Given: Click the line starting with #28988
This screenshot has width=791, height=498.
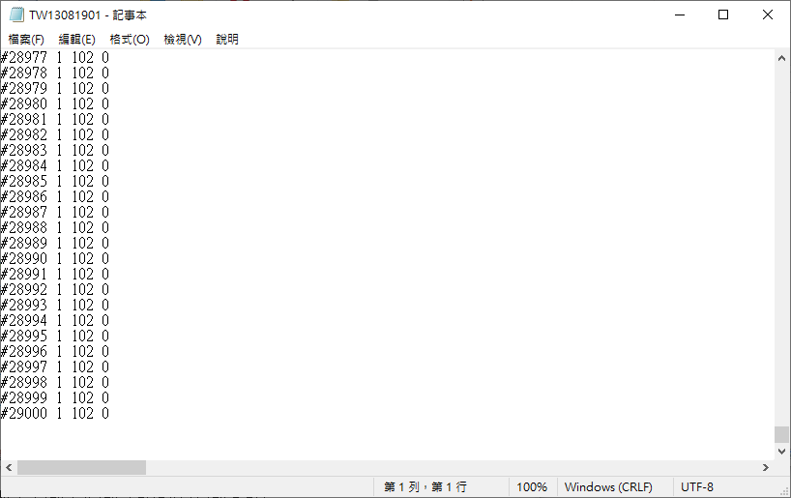Looking at the screenshot, I should (x=54, y=228).
